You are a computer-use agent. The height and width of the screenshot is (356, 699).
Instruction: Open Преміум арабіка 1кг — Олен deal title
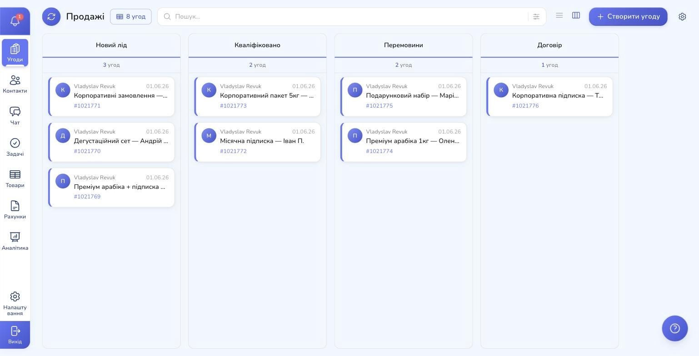(413, 141)
